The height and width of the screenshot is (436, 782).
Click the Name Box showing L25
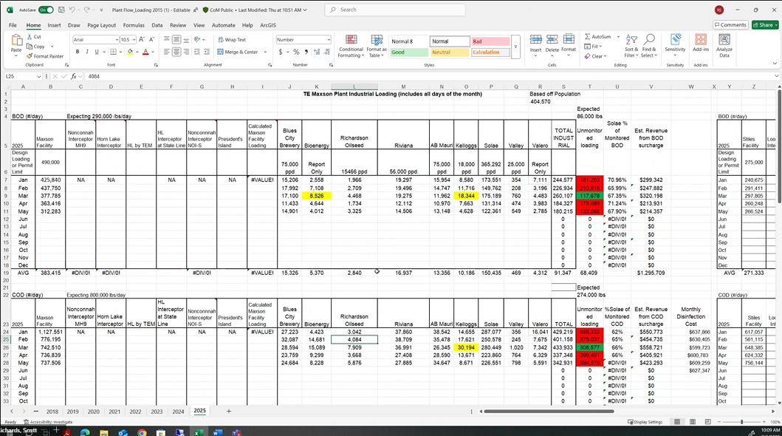pos(30,76)
